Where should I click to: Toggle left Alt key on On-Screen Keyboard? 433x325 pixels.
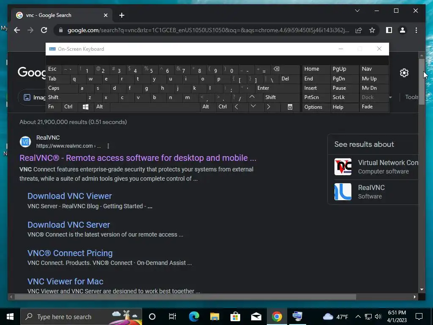[101, 107]
